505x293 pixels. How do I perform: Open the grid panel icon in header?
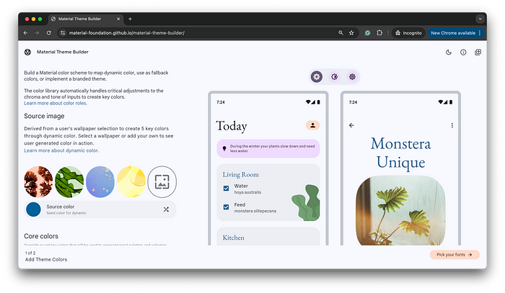coord(478,52)
